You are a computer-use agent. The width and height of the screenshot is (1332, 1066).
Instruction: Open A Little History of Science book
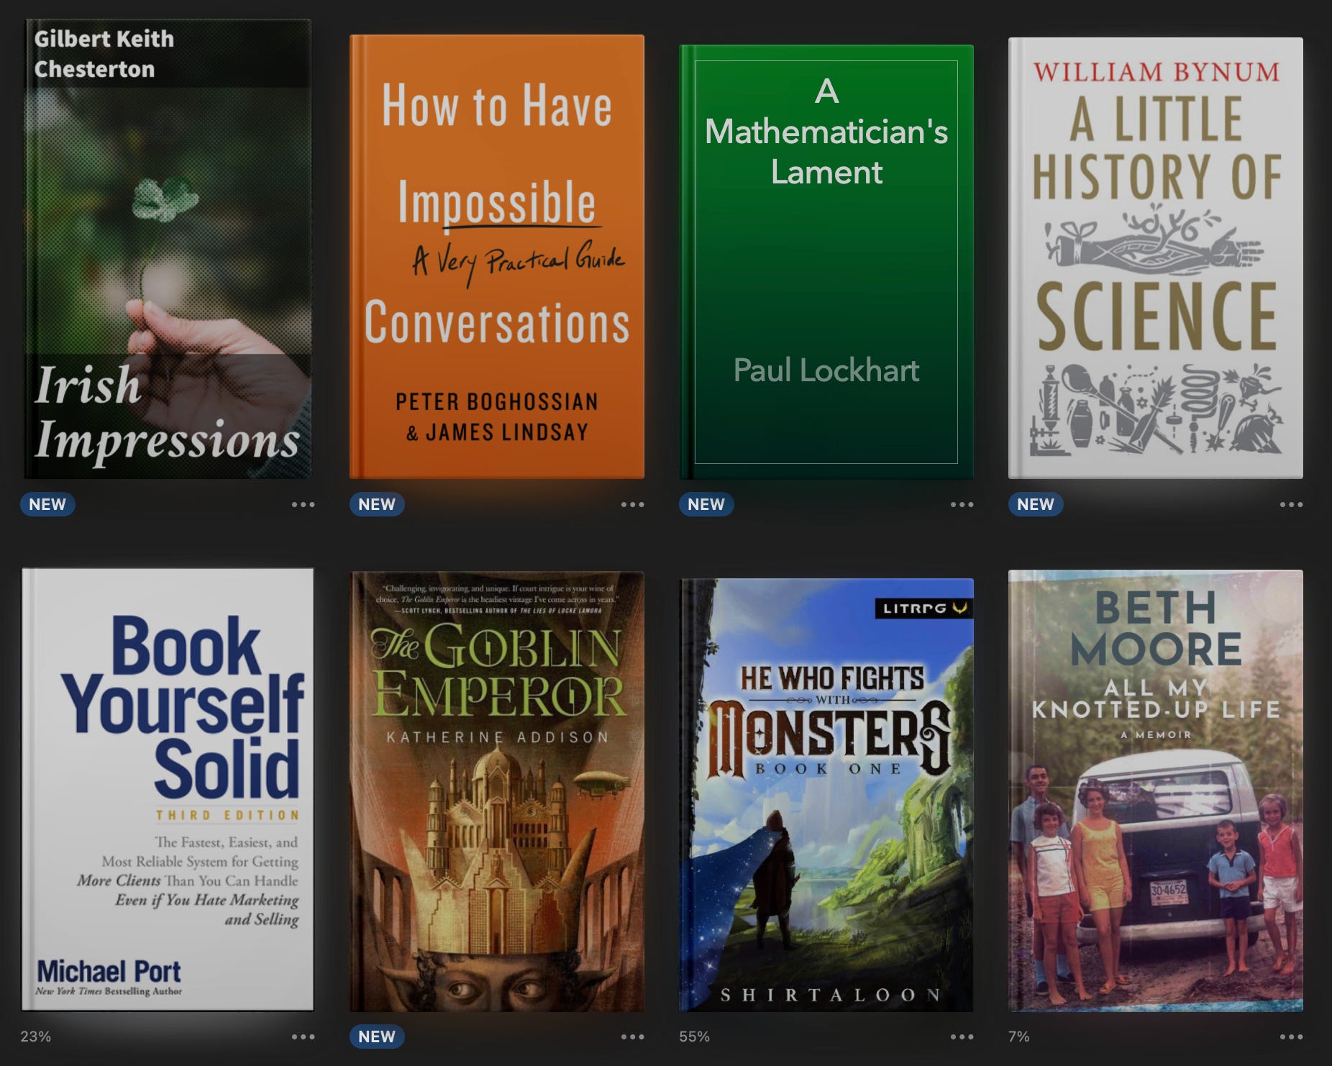click(x=1156, y=258)
